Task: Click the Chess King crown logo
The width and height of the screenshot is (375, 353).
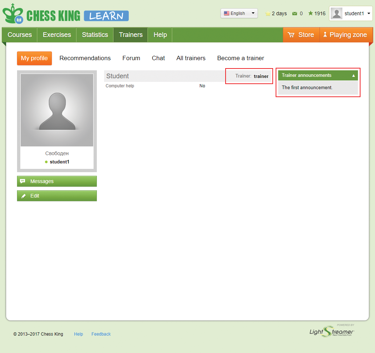Action: pos(13,14)
